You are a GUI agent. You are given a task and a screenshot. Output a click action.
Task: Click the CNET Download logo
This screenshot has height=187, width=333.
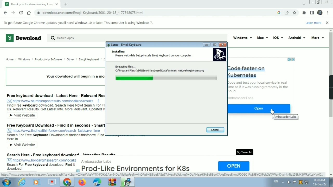[x=23, y=38]
